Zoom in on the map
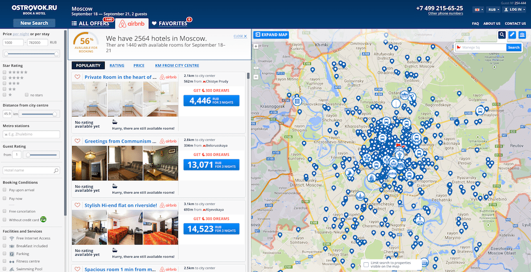 [256, 46]
